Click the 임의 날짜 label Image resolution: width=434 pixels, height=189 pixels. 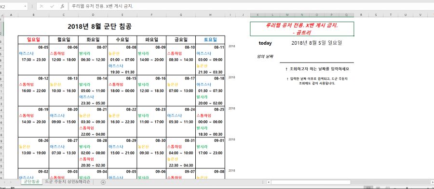[x=265, y=57]
